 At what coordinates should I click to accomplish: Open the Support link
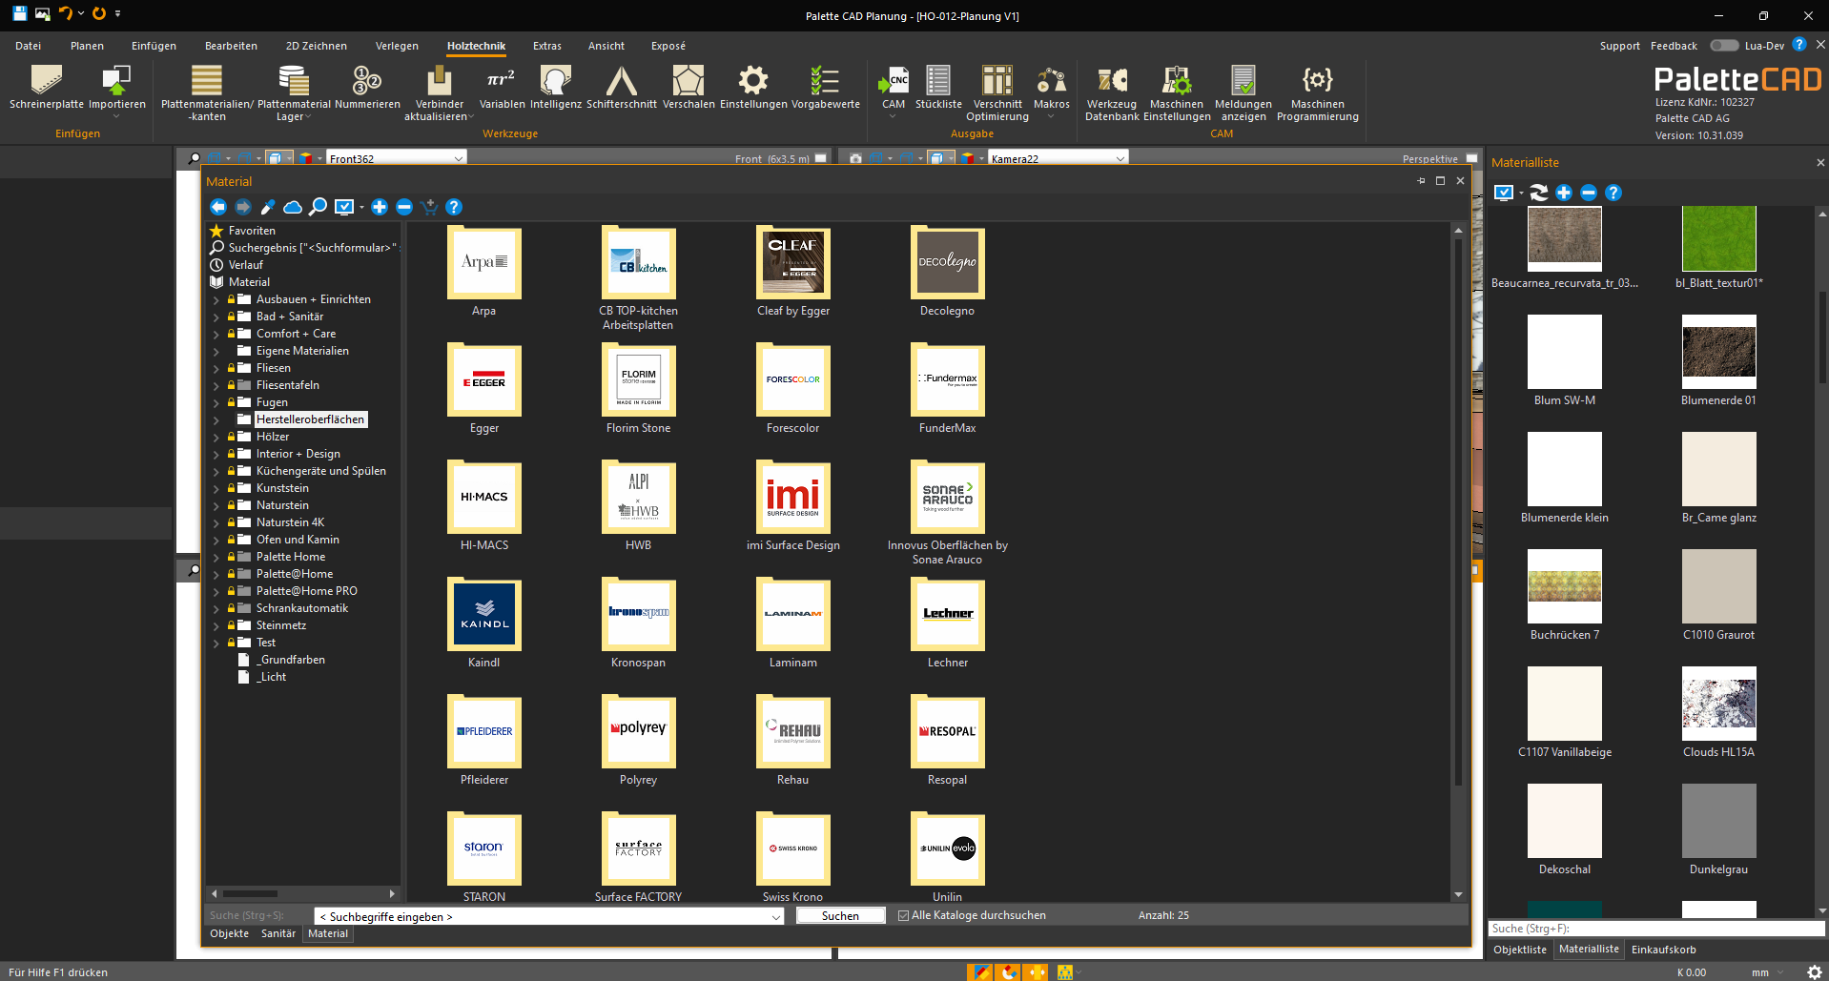[x=1619, y=46]
